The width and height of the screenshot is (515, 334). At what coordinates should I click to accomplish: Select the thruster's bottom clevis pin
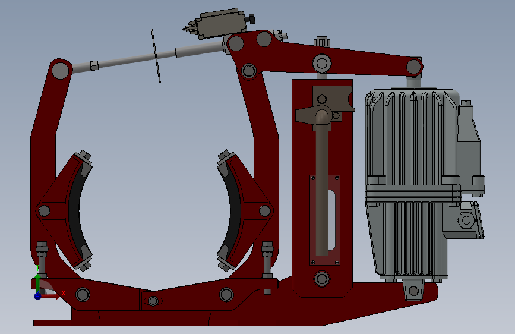[x=413, y=291]
